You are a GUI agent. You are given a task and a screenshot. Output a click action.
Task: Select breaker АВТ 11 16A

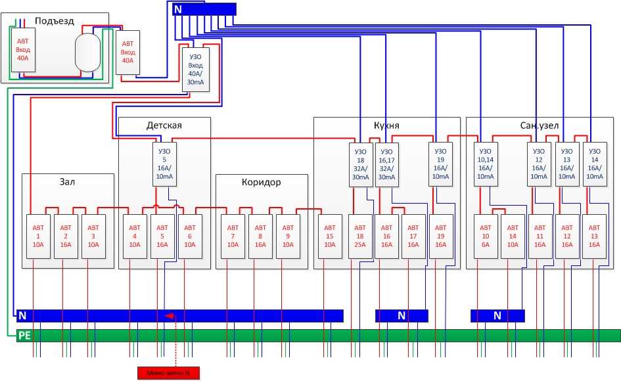pyautogui.click(x=540, y=236)
